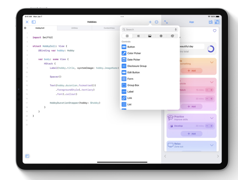This screenshot has width=238, height=180.
Task: Decrease the 30 mins pink row duration
Action: (207, 99)
